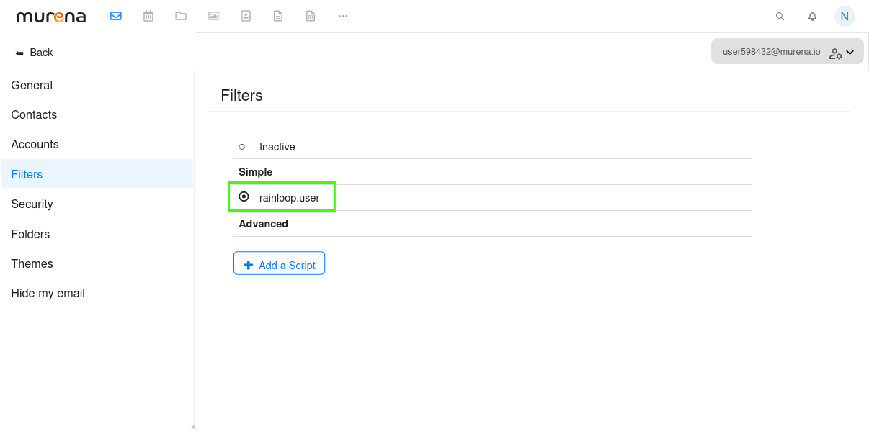
Task: Switch to the Security settings section
Action: (32, 204)
